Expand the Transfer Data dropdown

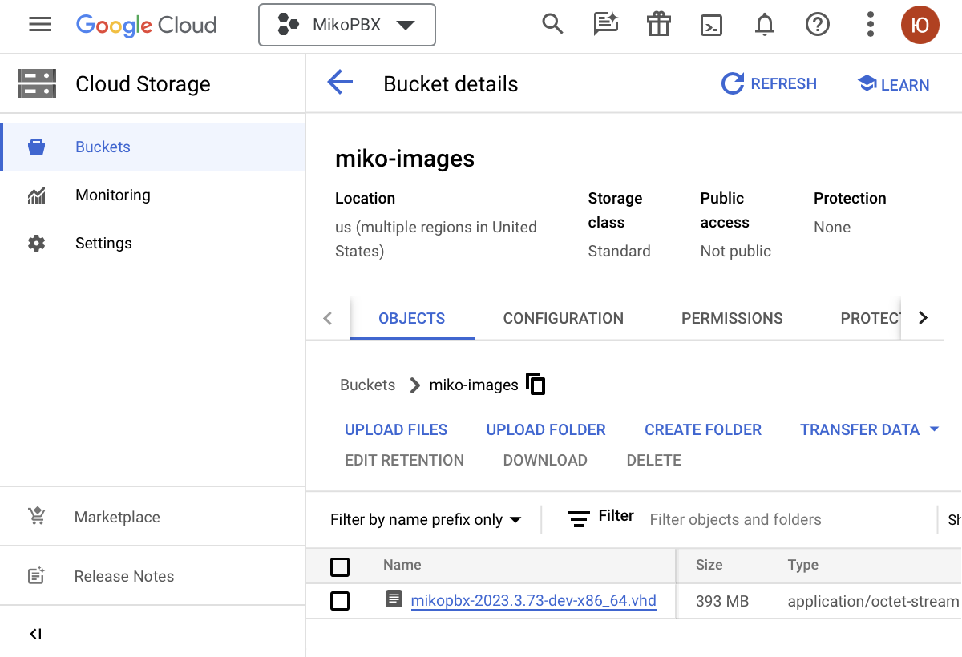(869, 429)
